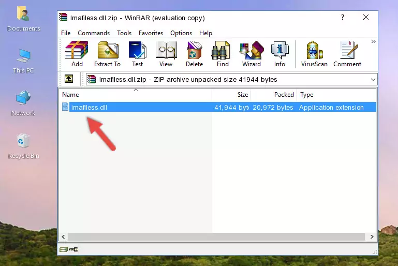Viewport: 398px width, 266px height.
Task: Open the Documents desktop icon
Action: pos(24,19)
